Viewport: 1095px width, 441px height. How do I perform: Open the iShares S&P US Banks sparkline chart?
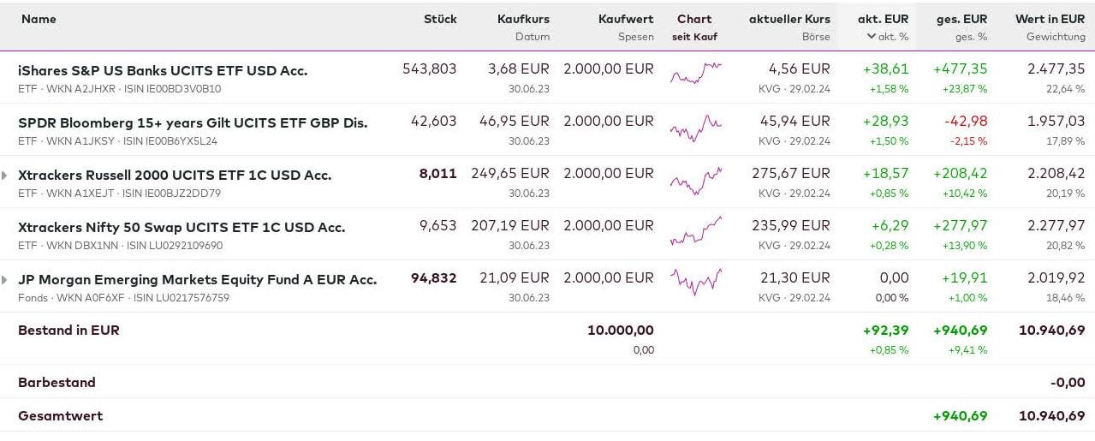click(695, 75)
